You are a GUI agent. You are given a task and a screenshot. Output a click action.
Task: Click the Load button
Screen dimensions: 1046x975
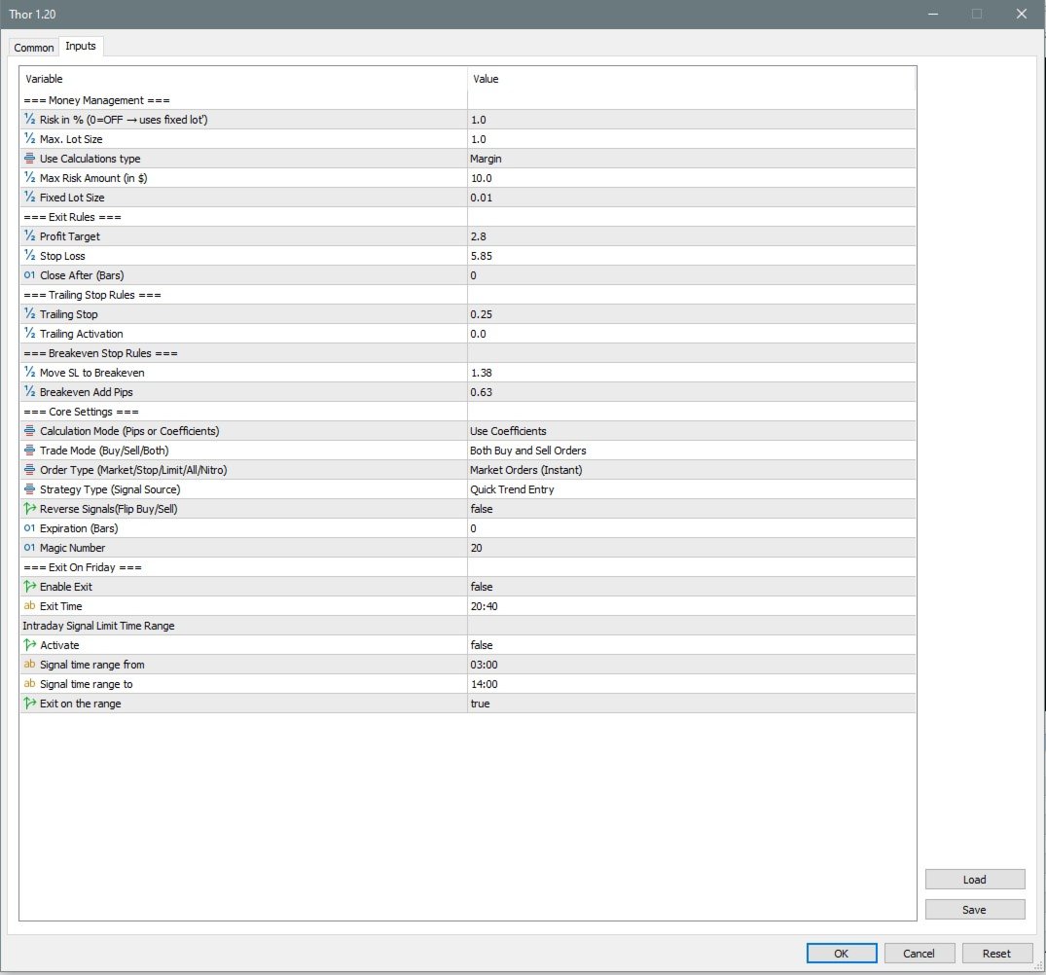[975, 880]
